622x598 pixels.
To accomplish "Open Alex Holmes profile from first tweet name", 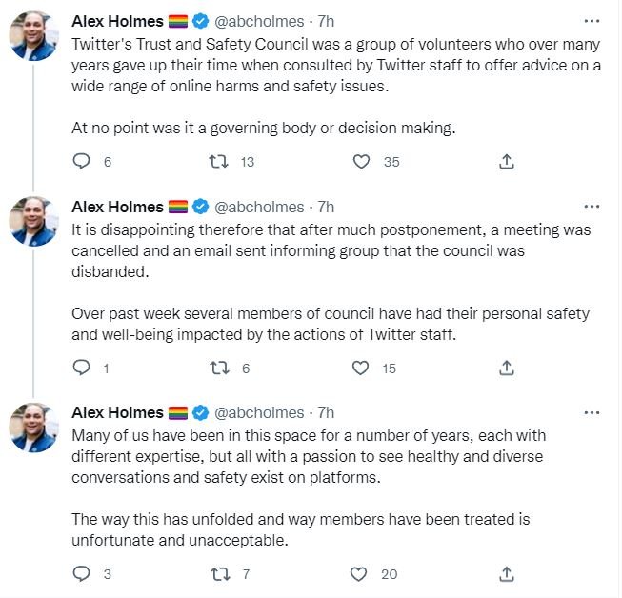I will 118,21.
